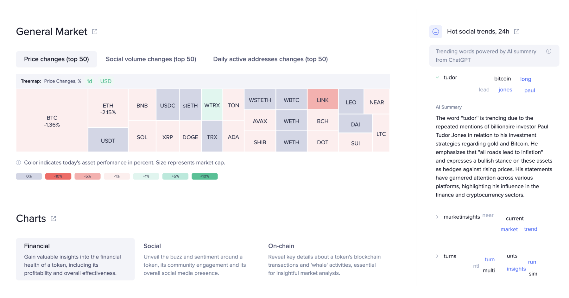
Task: Collapse the tudor trend chevron
Action: (x=437, y=78)
